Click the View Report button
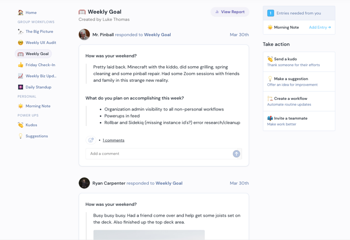Screen dimensions: 350x240 (230, 12)
